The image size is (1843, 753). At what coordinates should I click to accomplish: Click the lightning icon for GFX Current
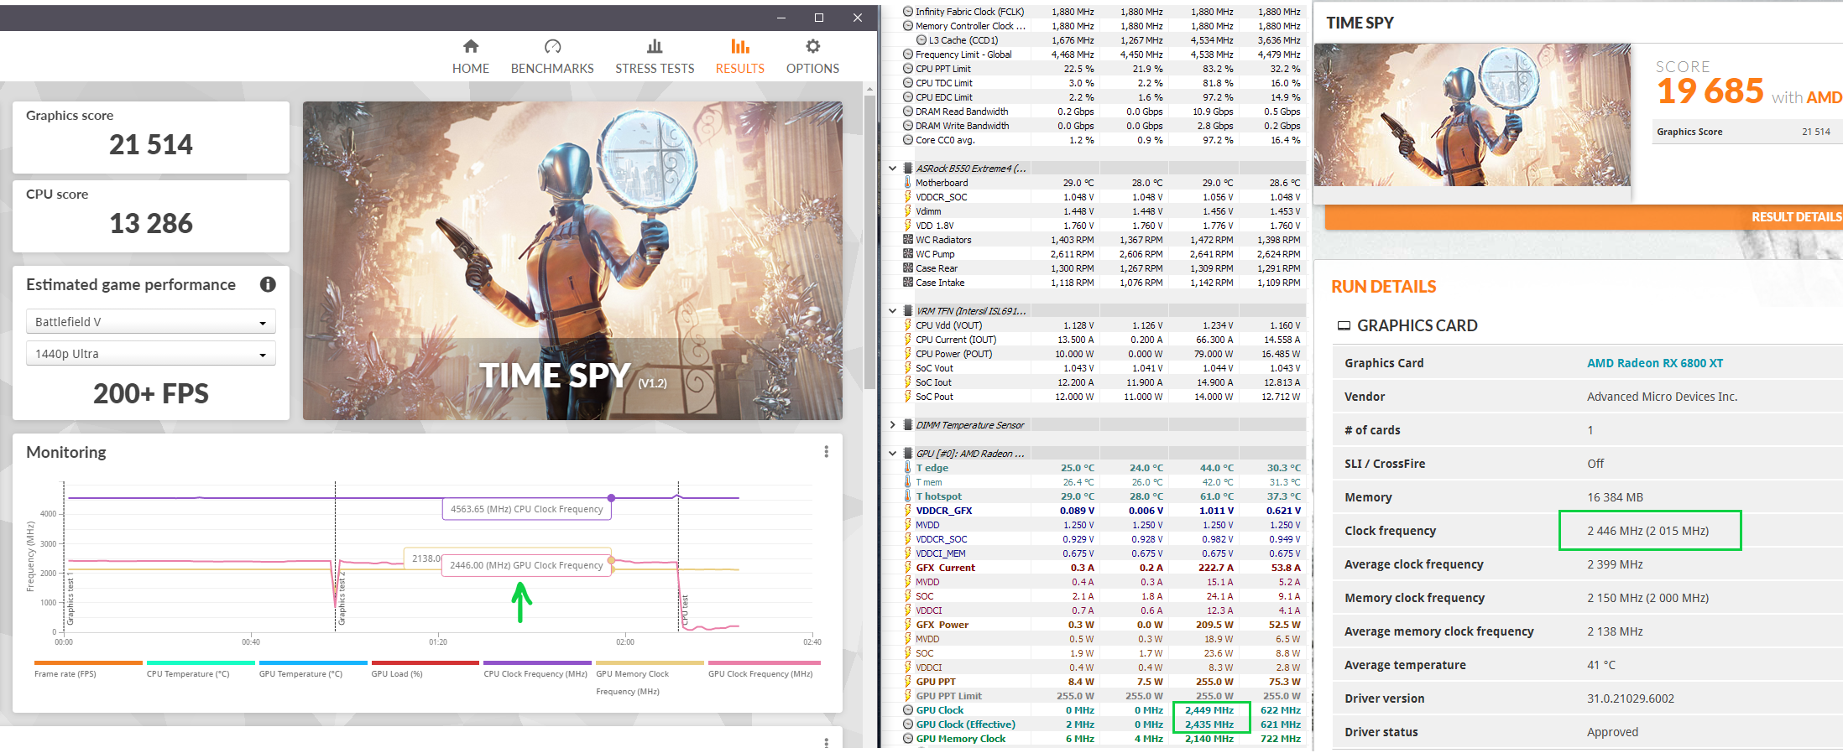tap(908, 568)
